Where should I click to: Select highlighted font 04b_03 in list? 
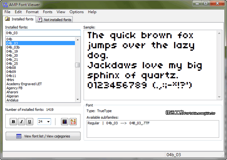tap(40, 43)
